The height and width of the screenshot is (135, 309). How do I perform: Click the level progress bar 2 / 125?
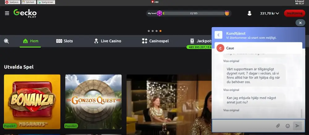click(x=194, y=13)
